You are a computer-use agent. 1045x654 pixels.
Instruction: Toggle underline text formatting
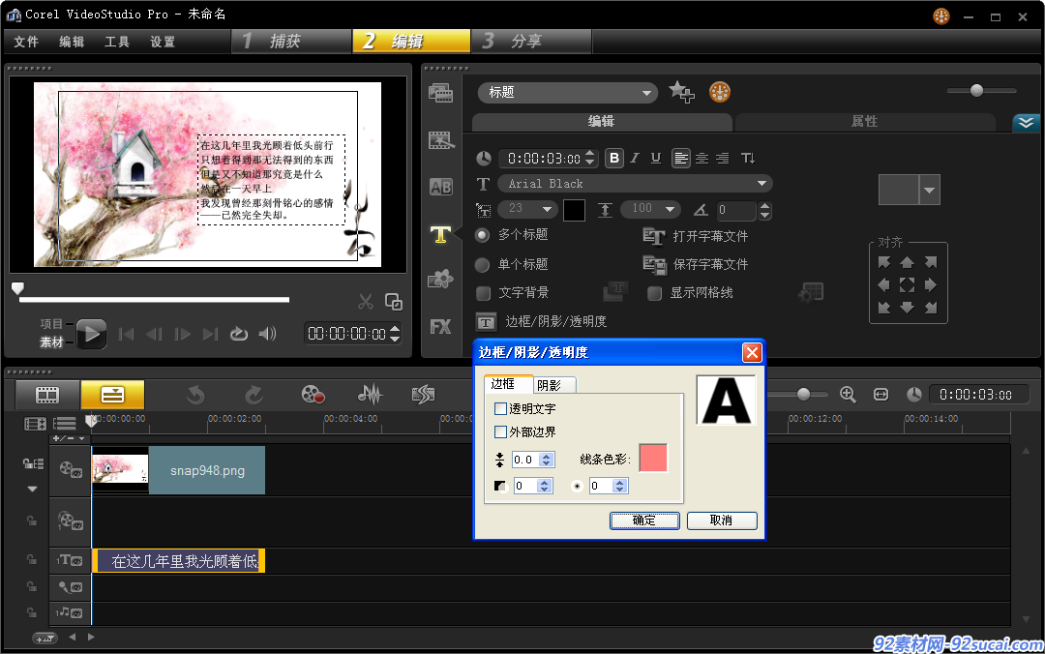click(x=656, y=158)
